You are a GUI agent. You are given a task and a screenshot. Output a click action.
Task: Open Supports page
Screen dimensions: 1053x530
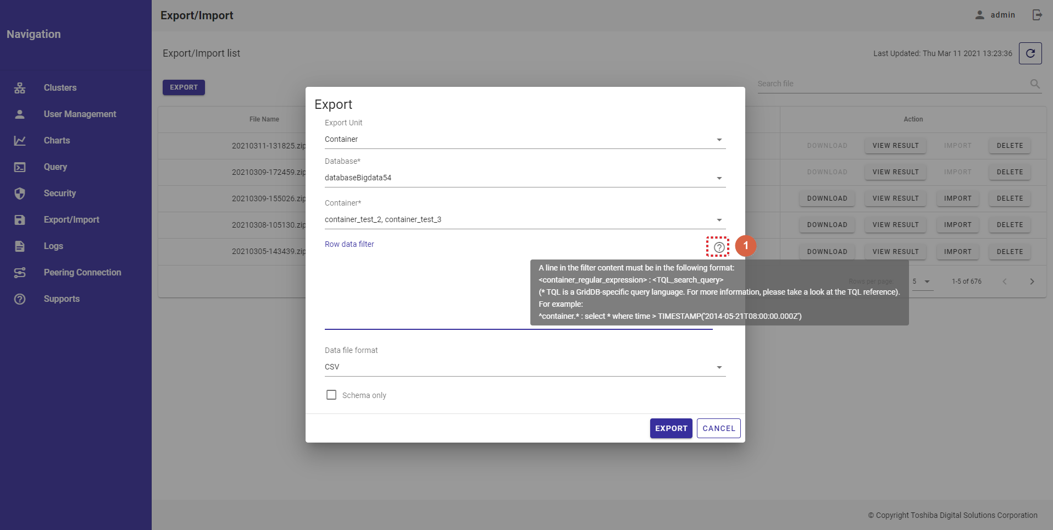pyautogui.click(x=62, y=299)
